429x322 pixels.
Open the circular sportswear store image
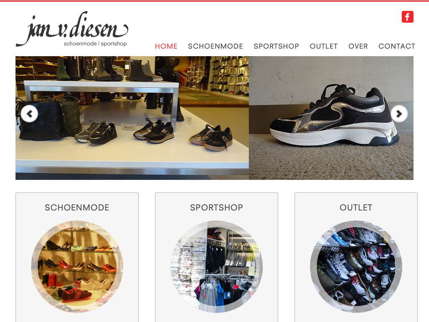pos(217,266)
